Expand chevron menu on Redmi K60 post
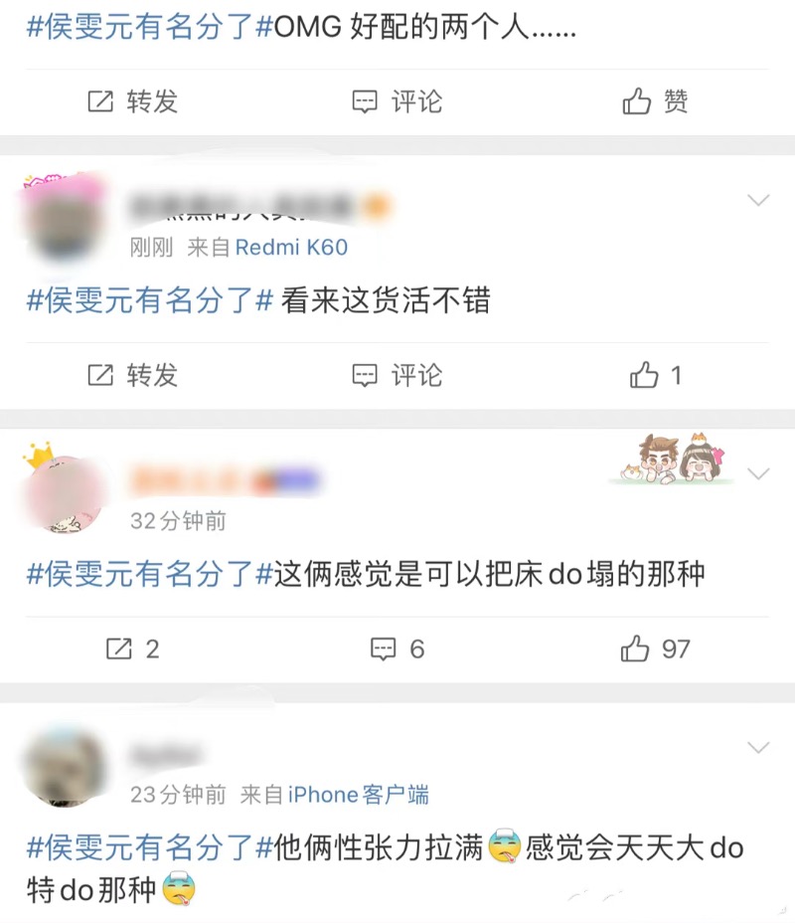Screen dimensions: 795x923 pyautogui.click(x=758, y=200)
